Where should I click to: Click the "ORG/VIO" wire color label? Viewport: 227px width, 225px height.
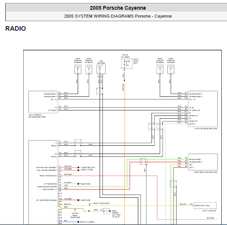tap(68, 166)
